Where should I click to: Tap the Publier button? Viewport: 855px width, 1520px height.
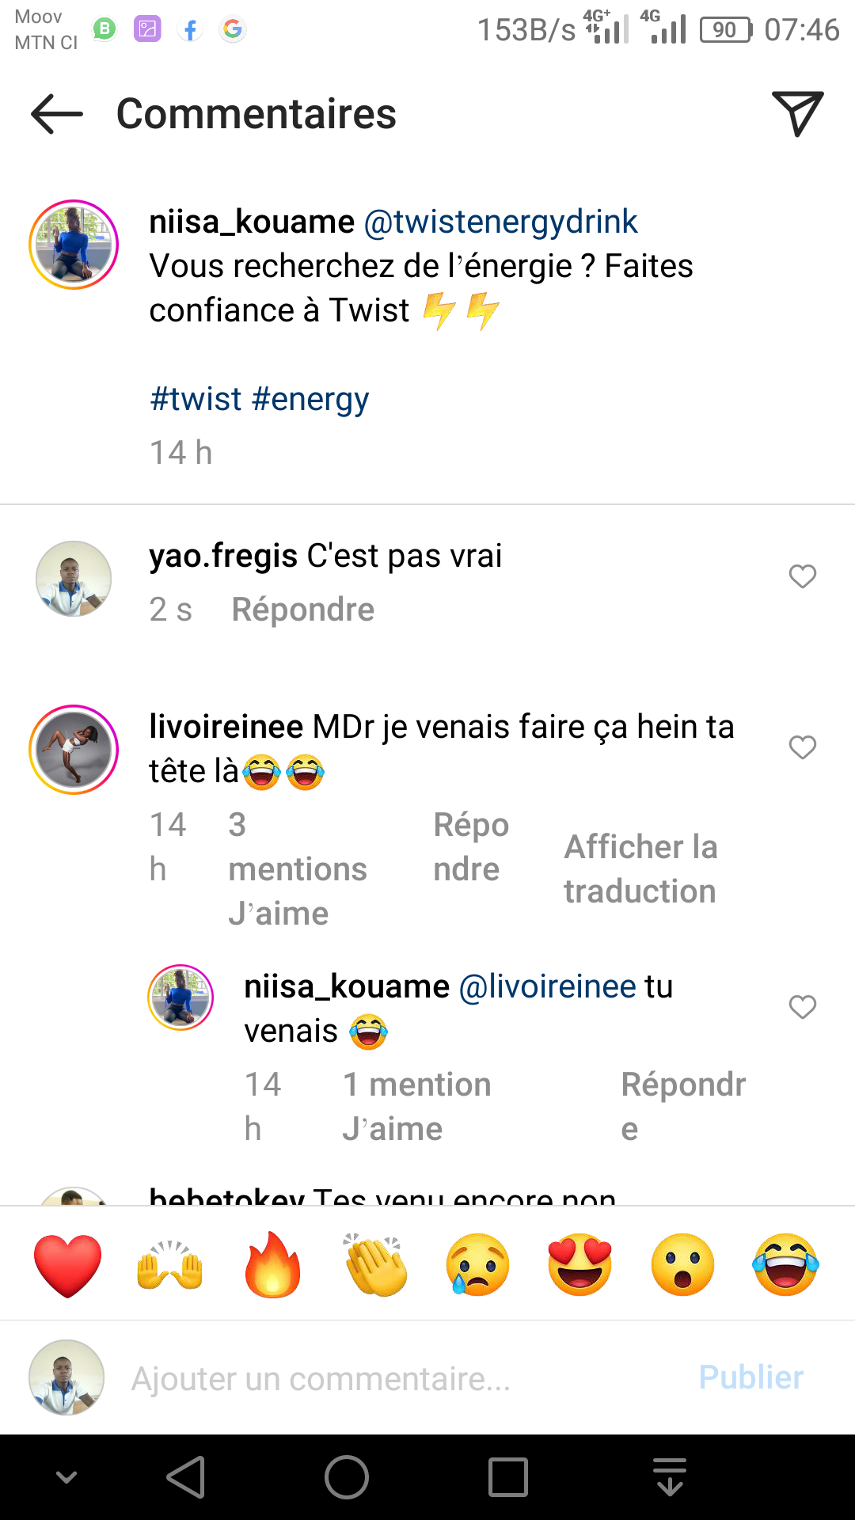tap(751, 1377)
